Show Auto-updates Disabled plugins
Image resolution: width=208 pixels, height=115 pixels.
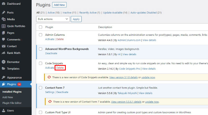pos(146,12)
